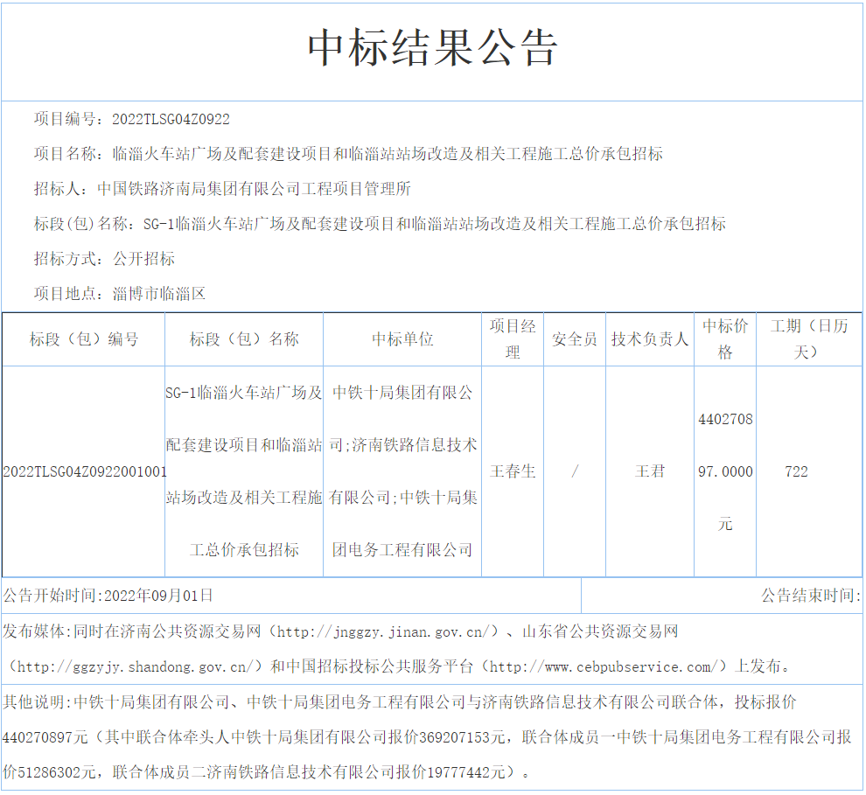Click the 标段（包）编号 column header

click(x=84, y=339)
